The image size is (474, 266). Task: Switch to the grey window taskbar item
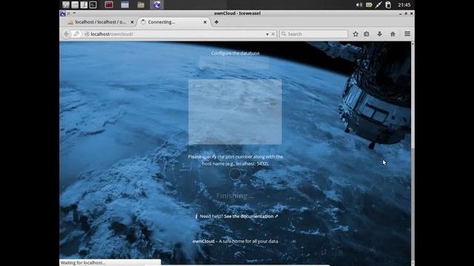(x=125, y=4)
